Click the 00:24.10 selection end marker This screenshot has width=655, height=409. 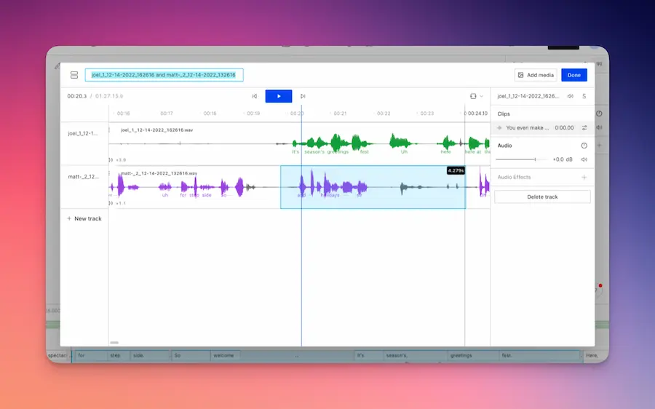477,114
